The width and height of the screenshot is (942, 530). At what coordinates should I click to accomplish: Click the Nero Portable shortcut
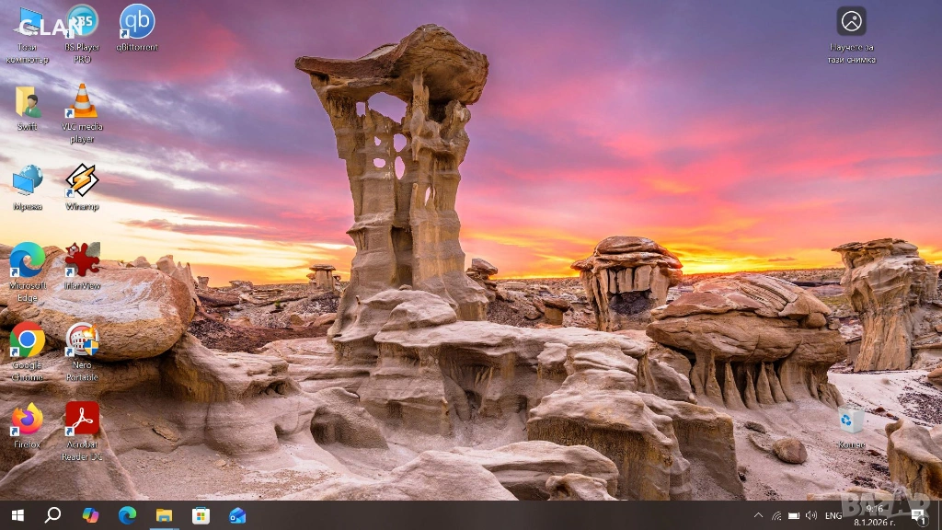[82, 340]
